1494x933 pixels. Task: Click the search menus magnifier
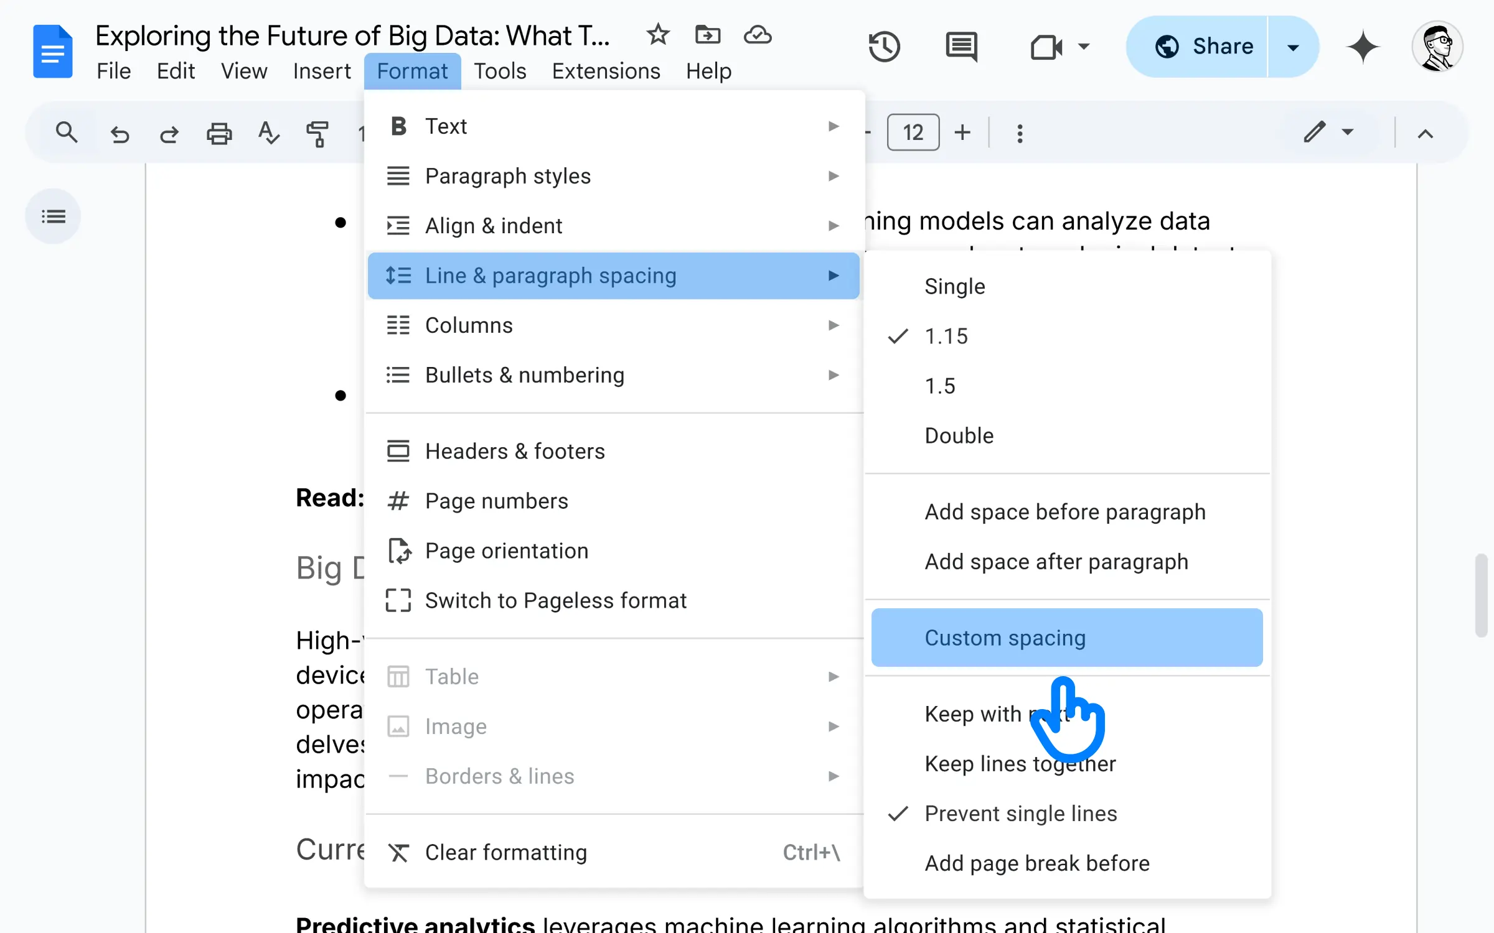[66, 132]
